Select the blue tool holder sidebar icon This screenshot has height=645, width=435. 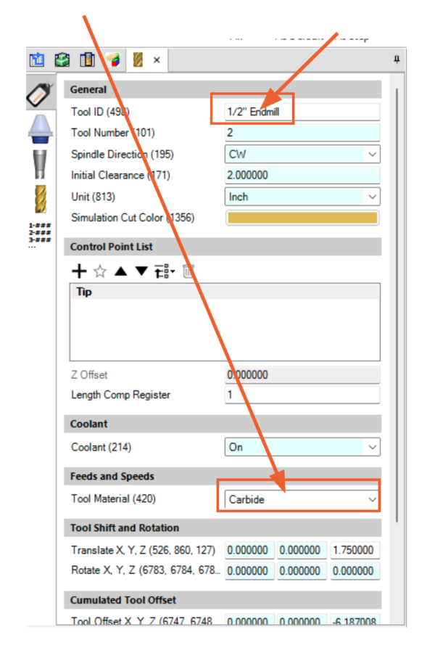[39, 128]
